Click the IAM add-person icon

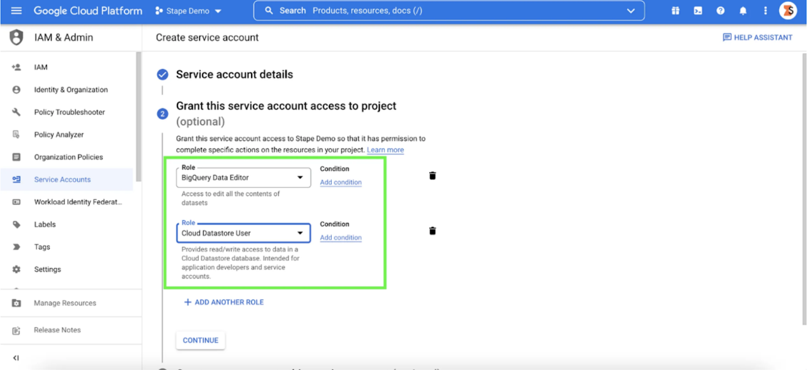(x=16, y=67)
